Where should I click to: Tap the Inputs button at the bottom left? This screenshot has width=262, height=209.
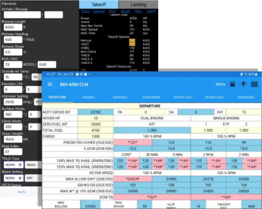[x=22, y=192]
